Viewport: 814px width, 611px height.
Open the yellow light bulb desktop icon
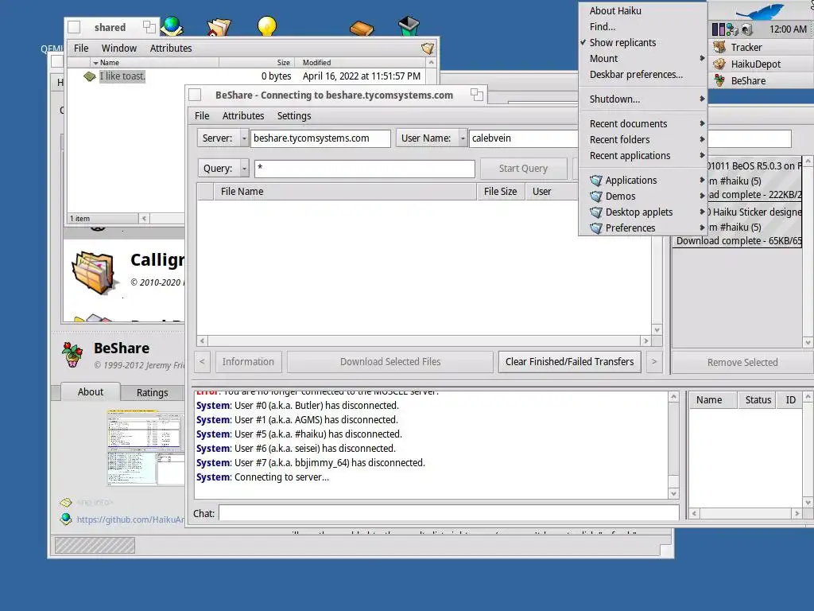267,26
